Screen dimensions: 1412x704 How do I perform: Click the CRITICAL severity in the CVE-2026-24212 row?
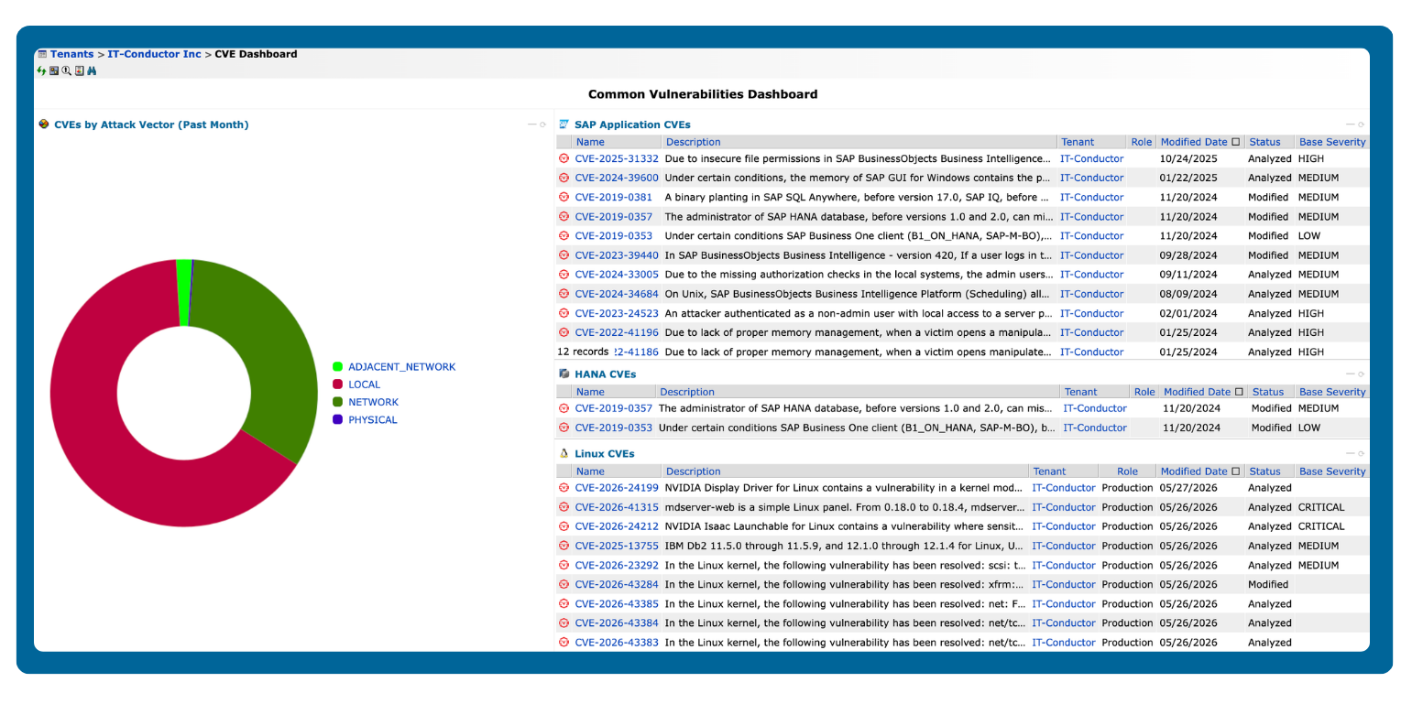point(1321,526)
